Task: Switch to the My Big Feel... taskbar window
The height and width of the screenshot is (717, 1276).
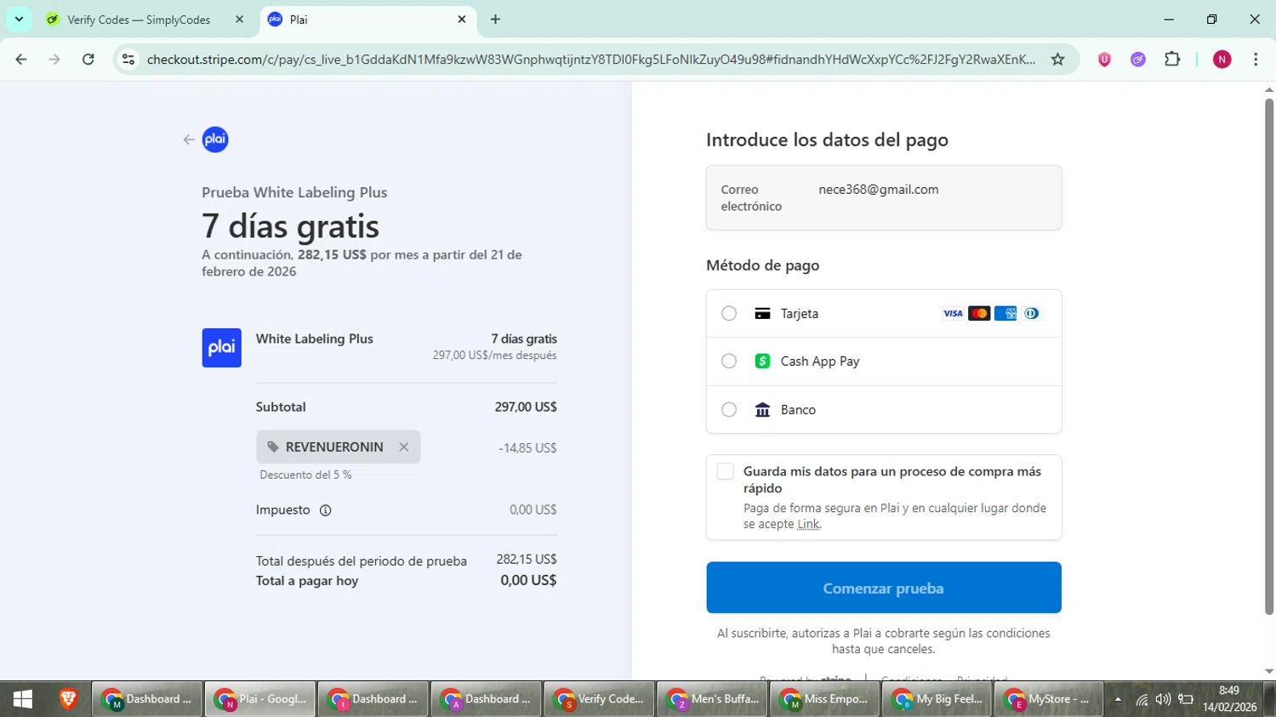Action: pyautogui.click(x=937, y=699)
